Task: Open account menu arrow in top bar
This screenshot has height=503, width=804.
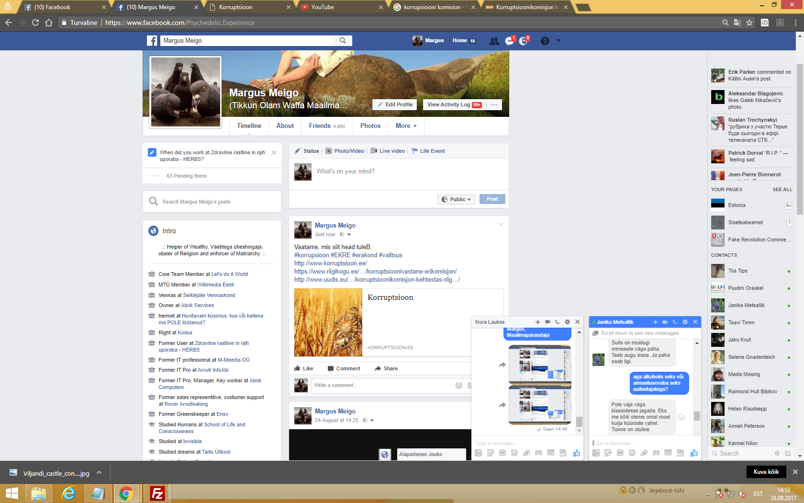Action: [x=558, y=41]
